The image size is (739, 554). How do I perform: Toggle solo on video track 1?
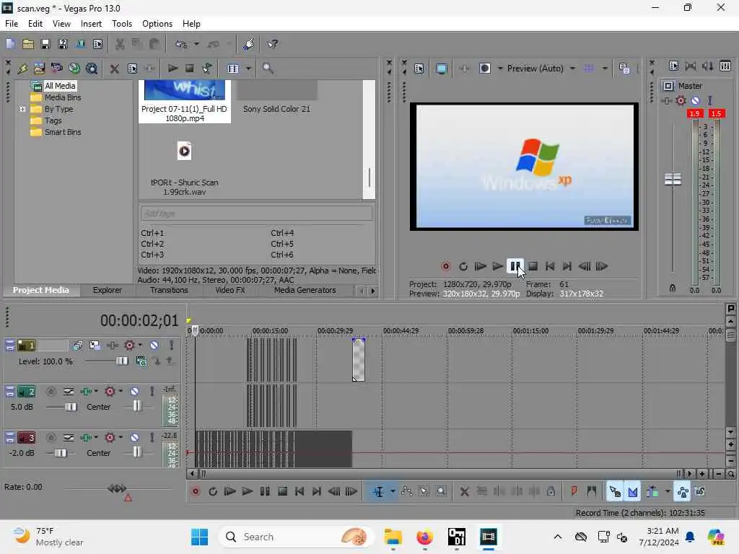(172, 346)
